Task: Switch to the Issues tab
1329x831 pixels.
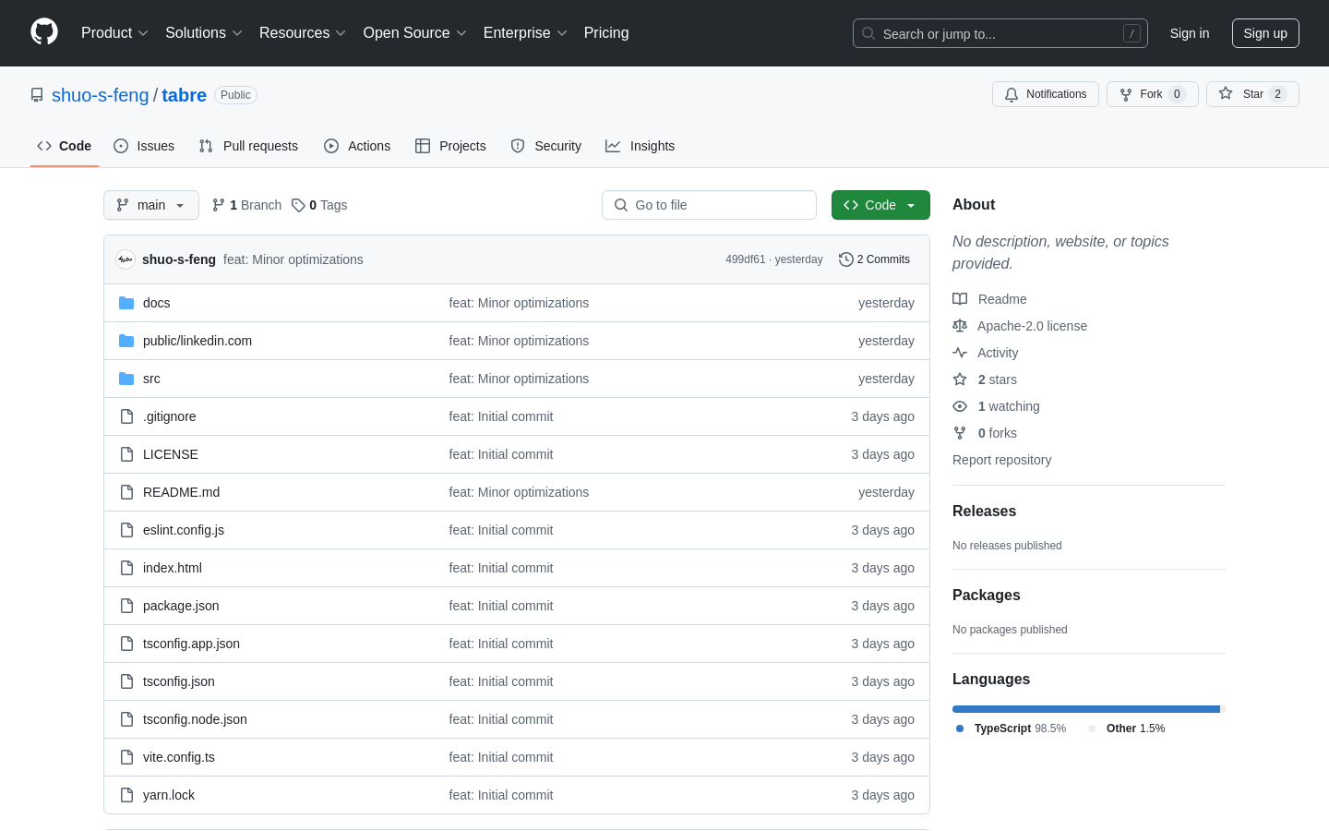Action: pos(144,146)
